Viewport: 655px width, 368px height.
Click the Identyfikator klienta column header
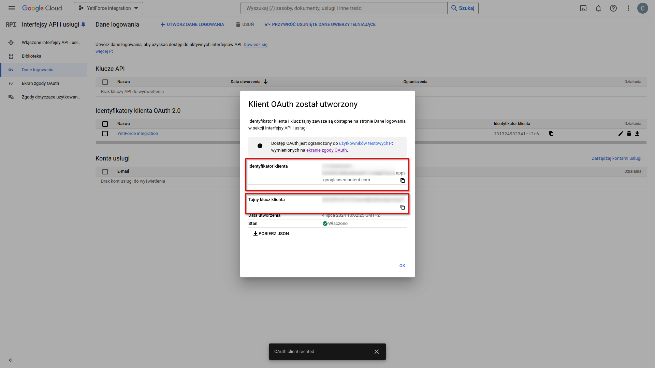[x=512, y=124]
